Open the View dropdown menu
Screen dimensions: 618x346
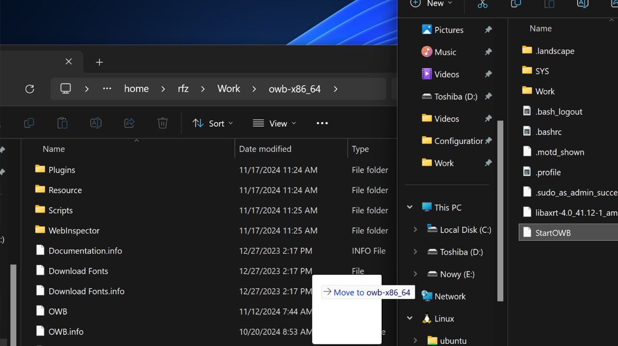click(275, 123)
